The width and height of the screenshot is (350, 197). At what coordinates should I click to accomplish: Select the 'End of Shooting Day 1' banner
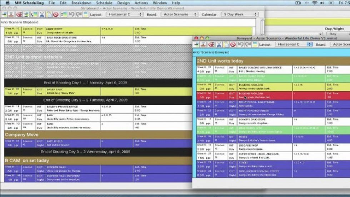pyautogui.click(x=98, y=83)
